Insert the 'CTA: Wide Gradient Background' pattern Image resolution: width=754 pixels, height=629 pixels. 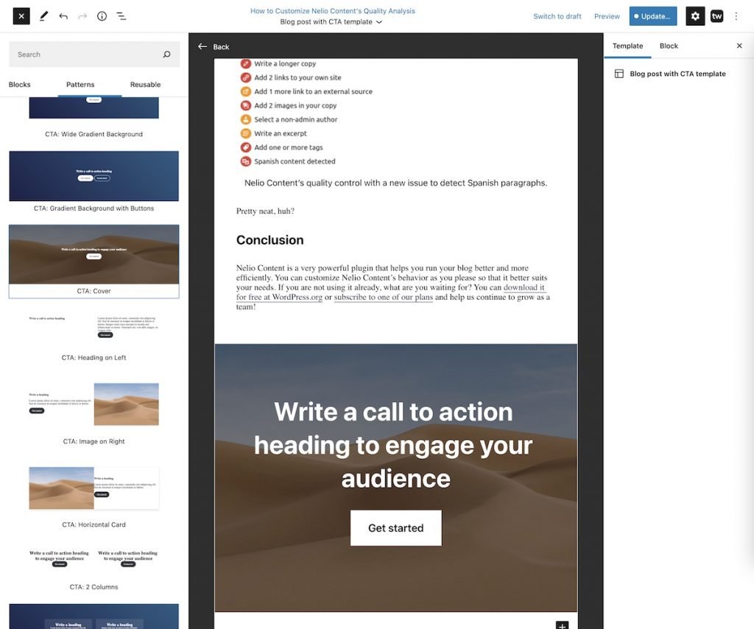pyautogui.click(x=94, y=118)
